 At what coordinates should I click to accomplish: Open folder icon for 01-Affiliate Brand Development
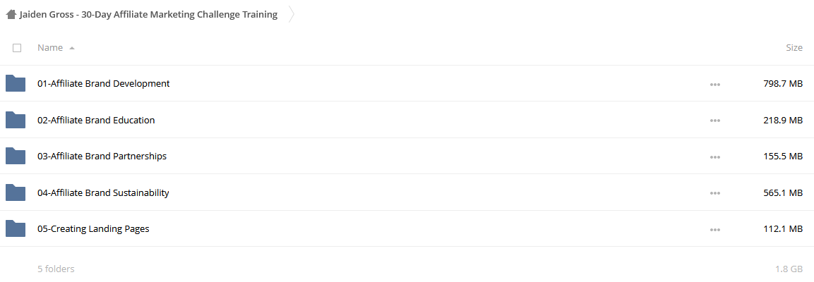pos(16,83)
